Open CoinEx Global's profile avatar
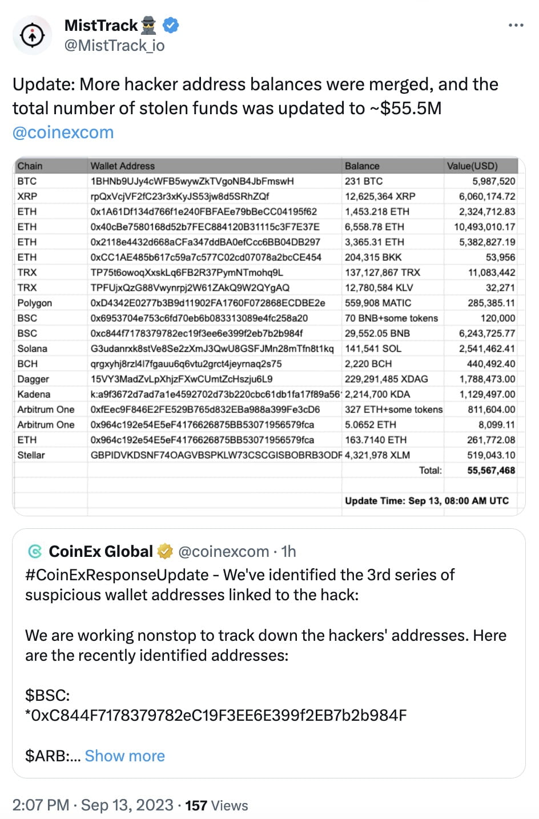The width and height of the screenshot is (539, 819). [35, 551]
